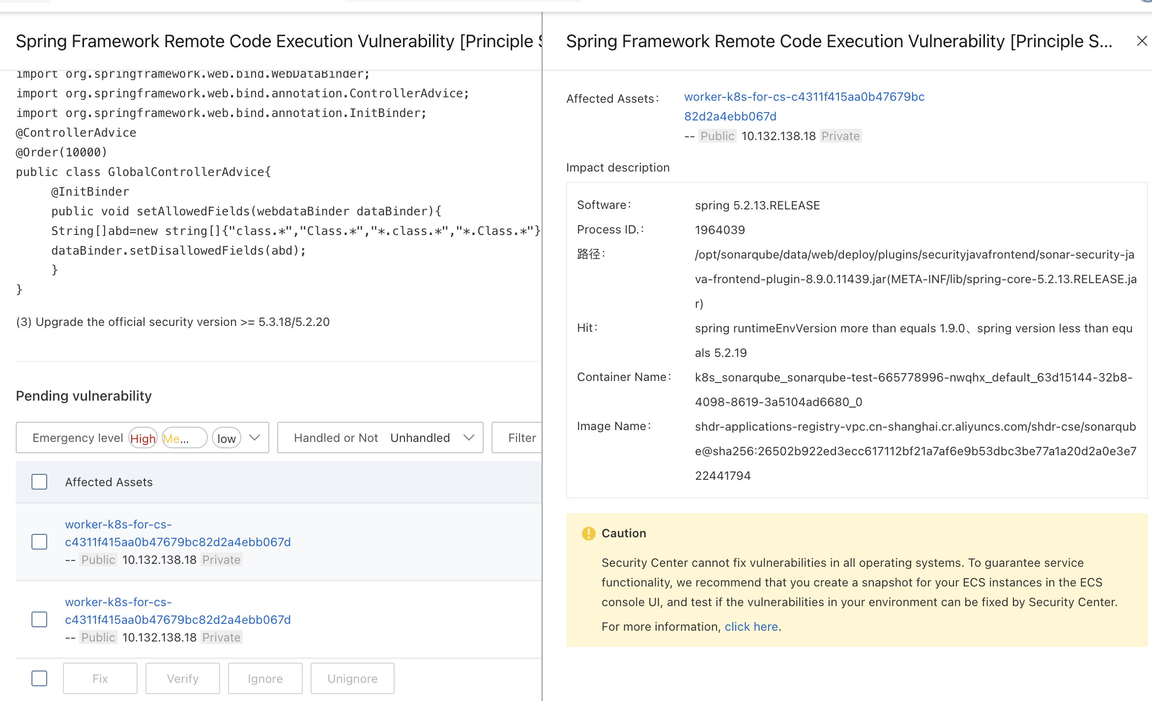
Task: Click the Fix button
Action: point(100,678)
